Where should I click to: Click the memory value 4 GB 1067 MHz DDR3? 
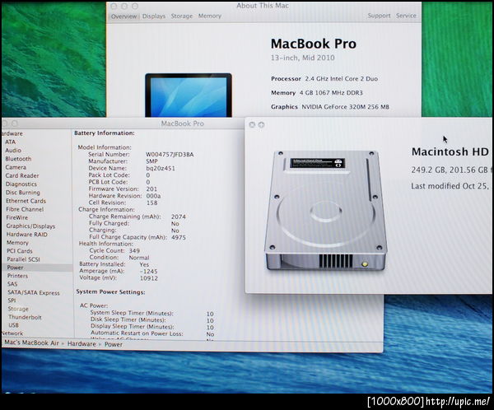pos(331,93)
